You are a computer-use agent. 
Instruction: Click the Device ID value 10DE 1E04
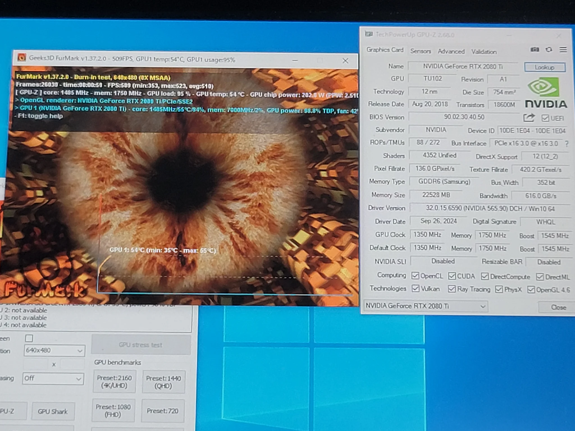tap(532, 131)
